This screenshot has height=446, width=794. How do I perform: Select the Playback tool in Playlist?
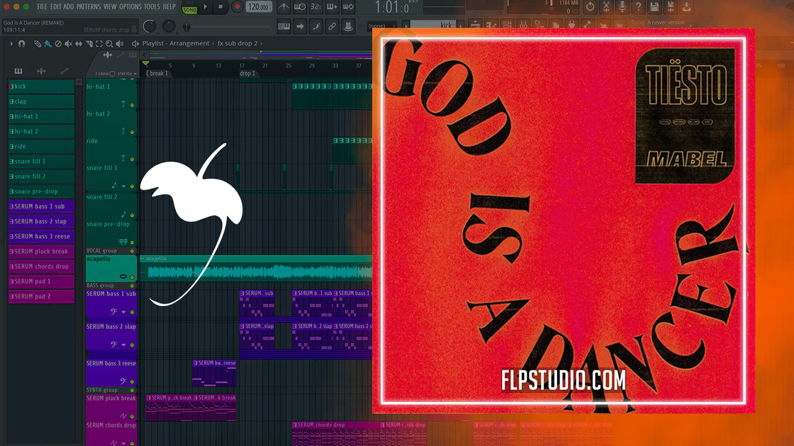pos(119,44)
